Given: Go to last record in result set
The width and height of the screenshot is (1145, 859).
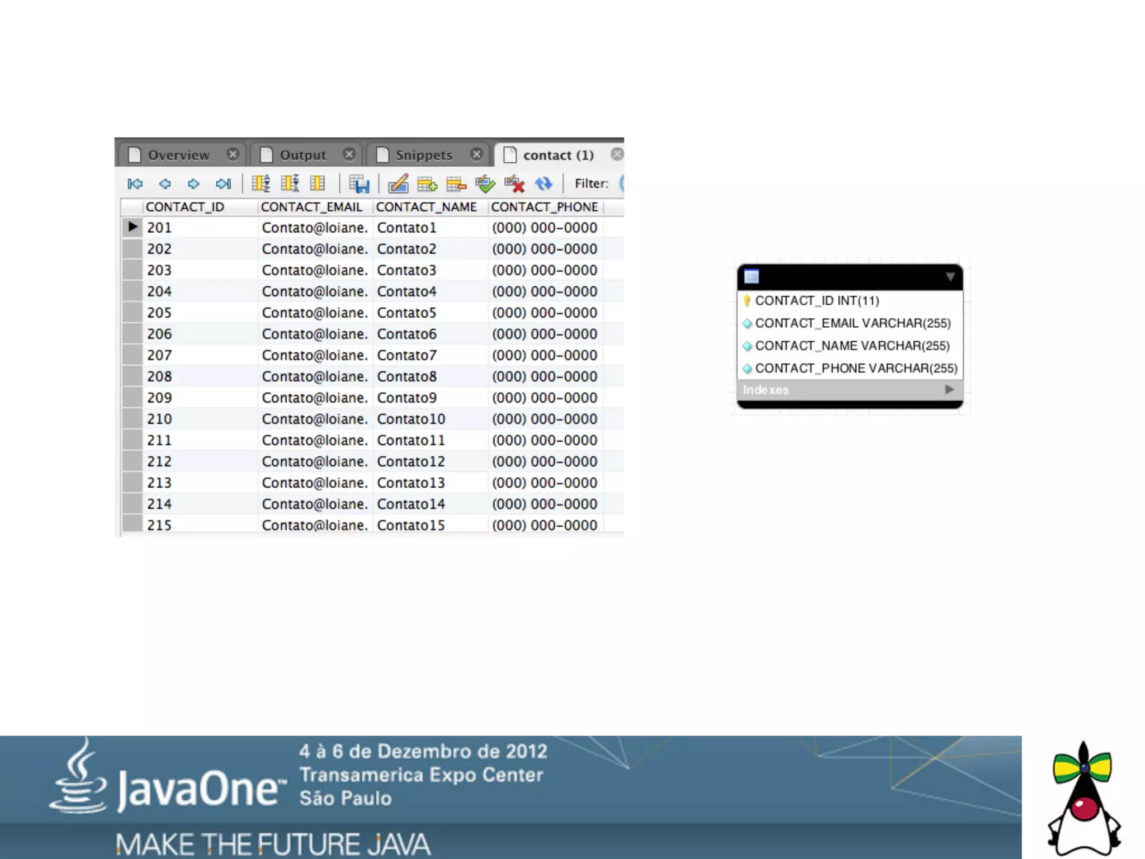Looking at the screenshot, I should pos(223,183).
